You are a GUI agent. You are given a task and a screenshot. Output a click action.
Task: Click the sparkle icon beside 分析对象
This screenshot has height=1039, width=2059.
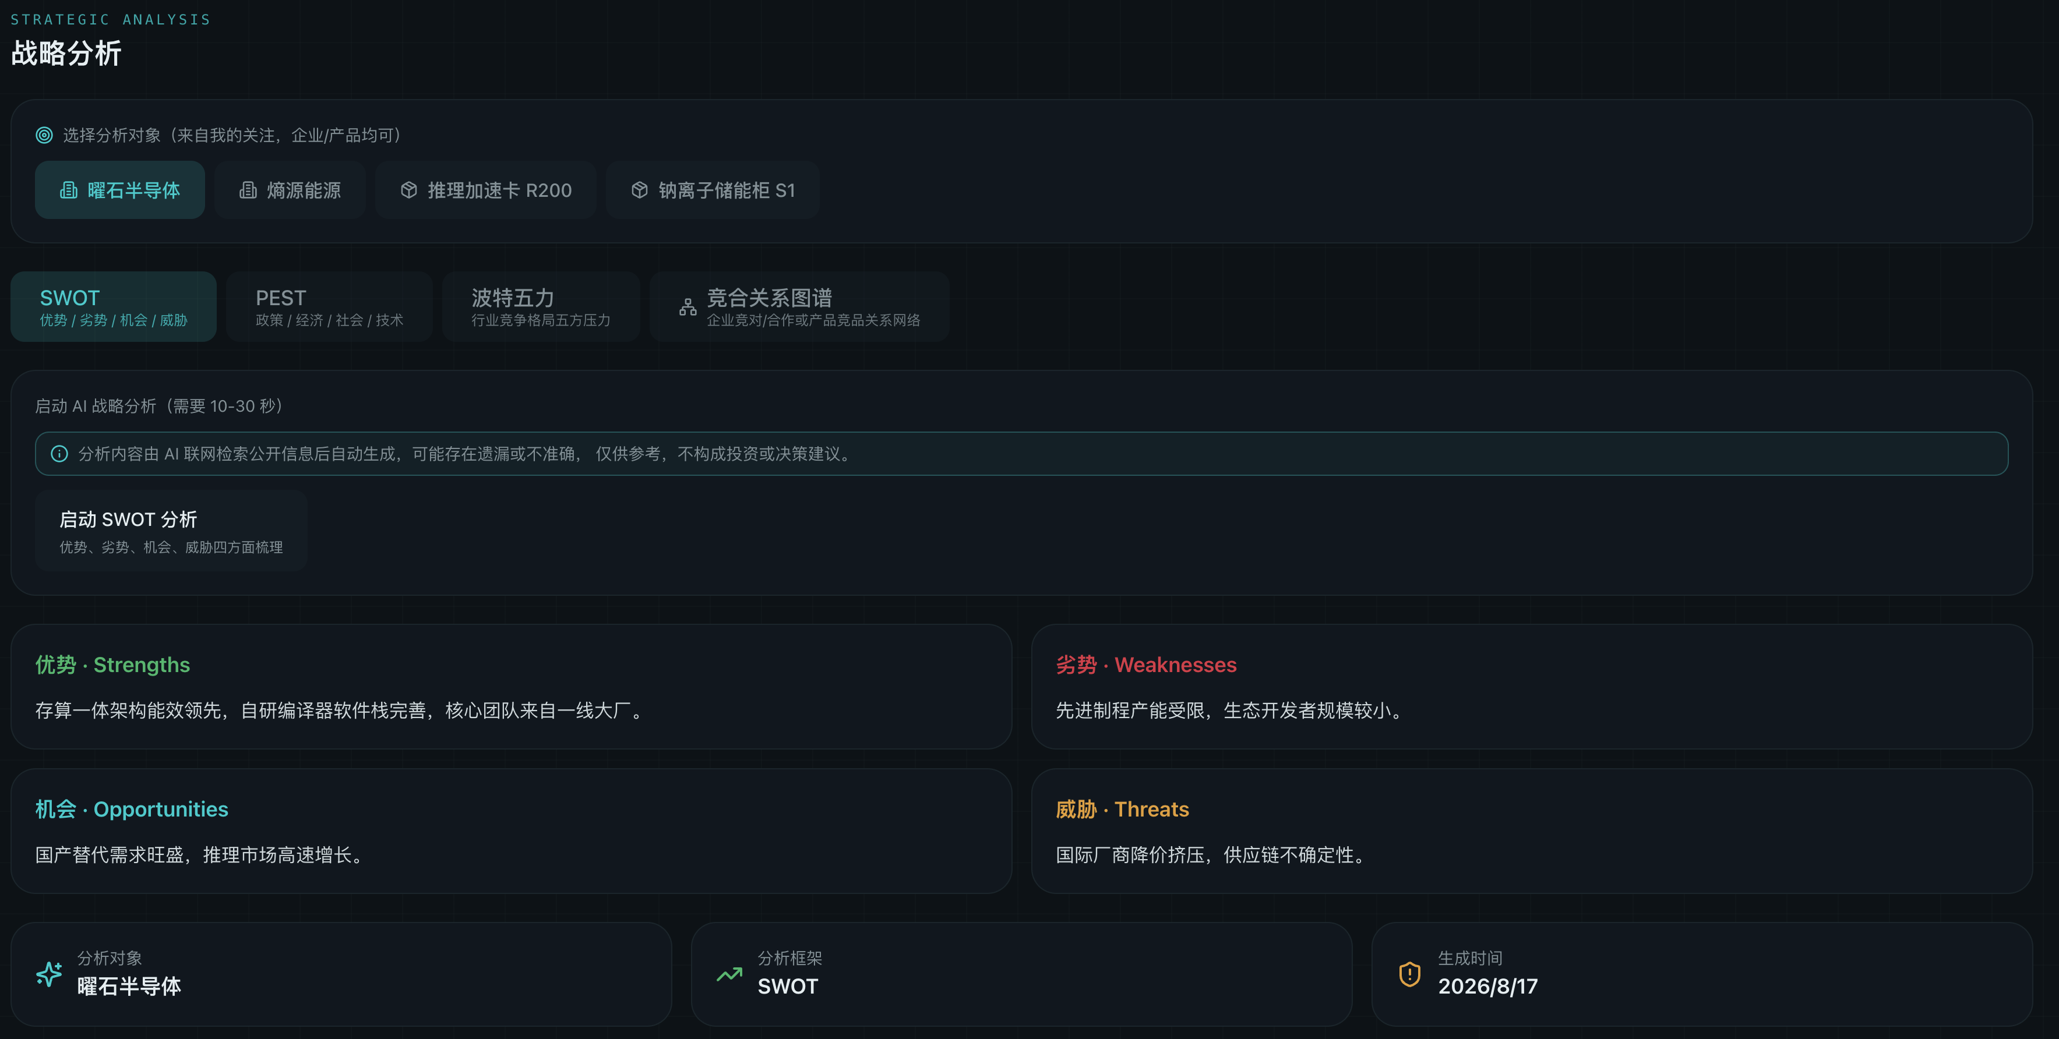[x=49, y=974]
